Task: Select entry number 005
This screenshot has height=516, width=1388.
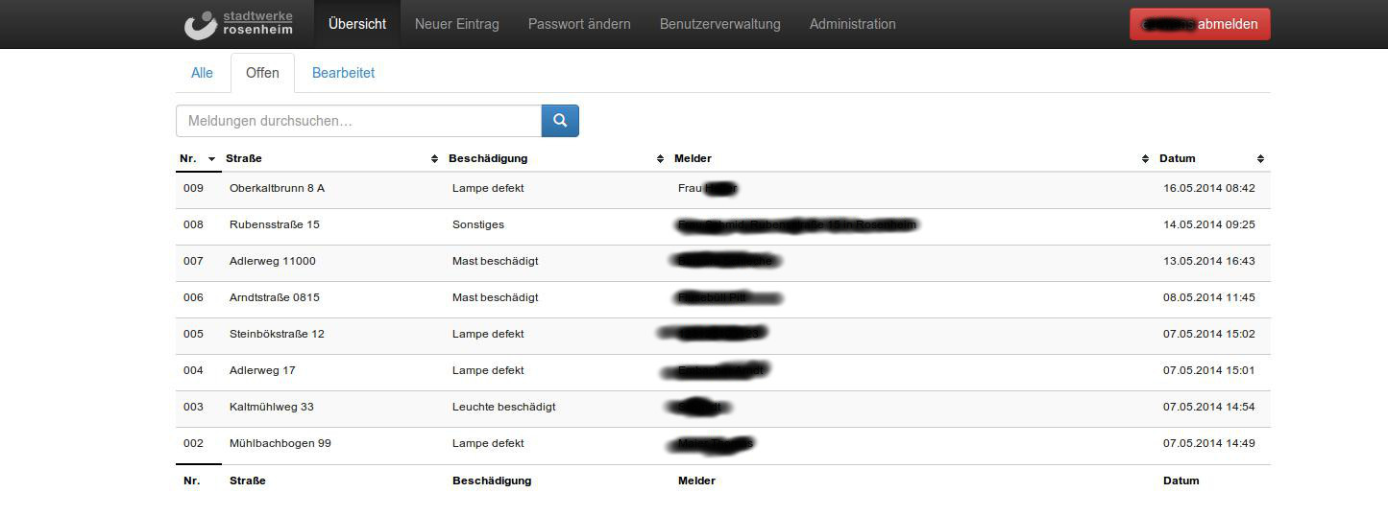Action: pos(194,334)
